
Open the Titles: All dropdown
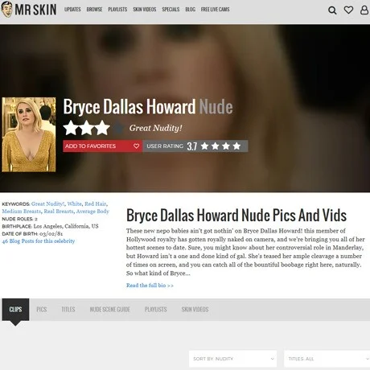(x=327, y=359)
